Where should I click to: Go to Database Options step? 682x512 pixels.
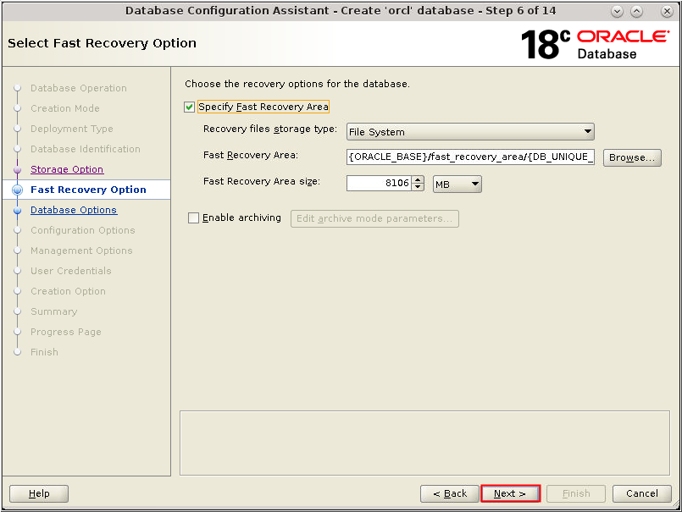click(74, 210)
